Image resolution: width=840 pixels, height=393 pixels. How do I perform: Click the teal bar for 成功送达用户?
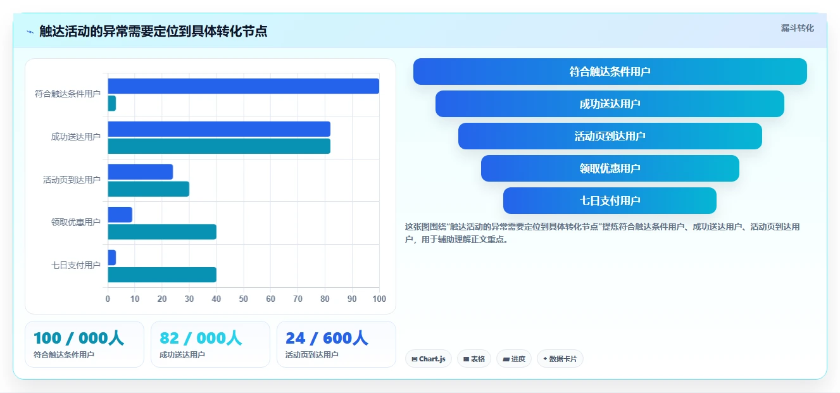219,146
